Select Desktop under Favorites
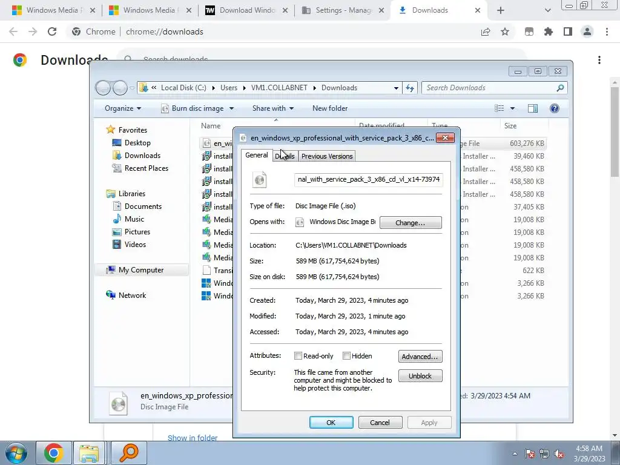Image resolution: width=620 pixels, height=465 pixels. pyautogui.click(x=137, y=143)
